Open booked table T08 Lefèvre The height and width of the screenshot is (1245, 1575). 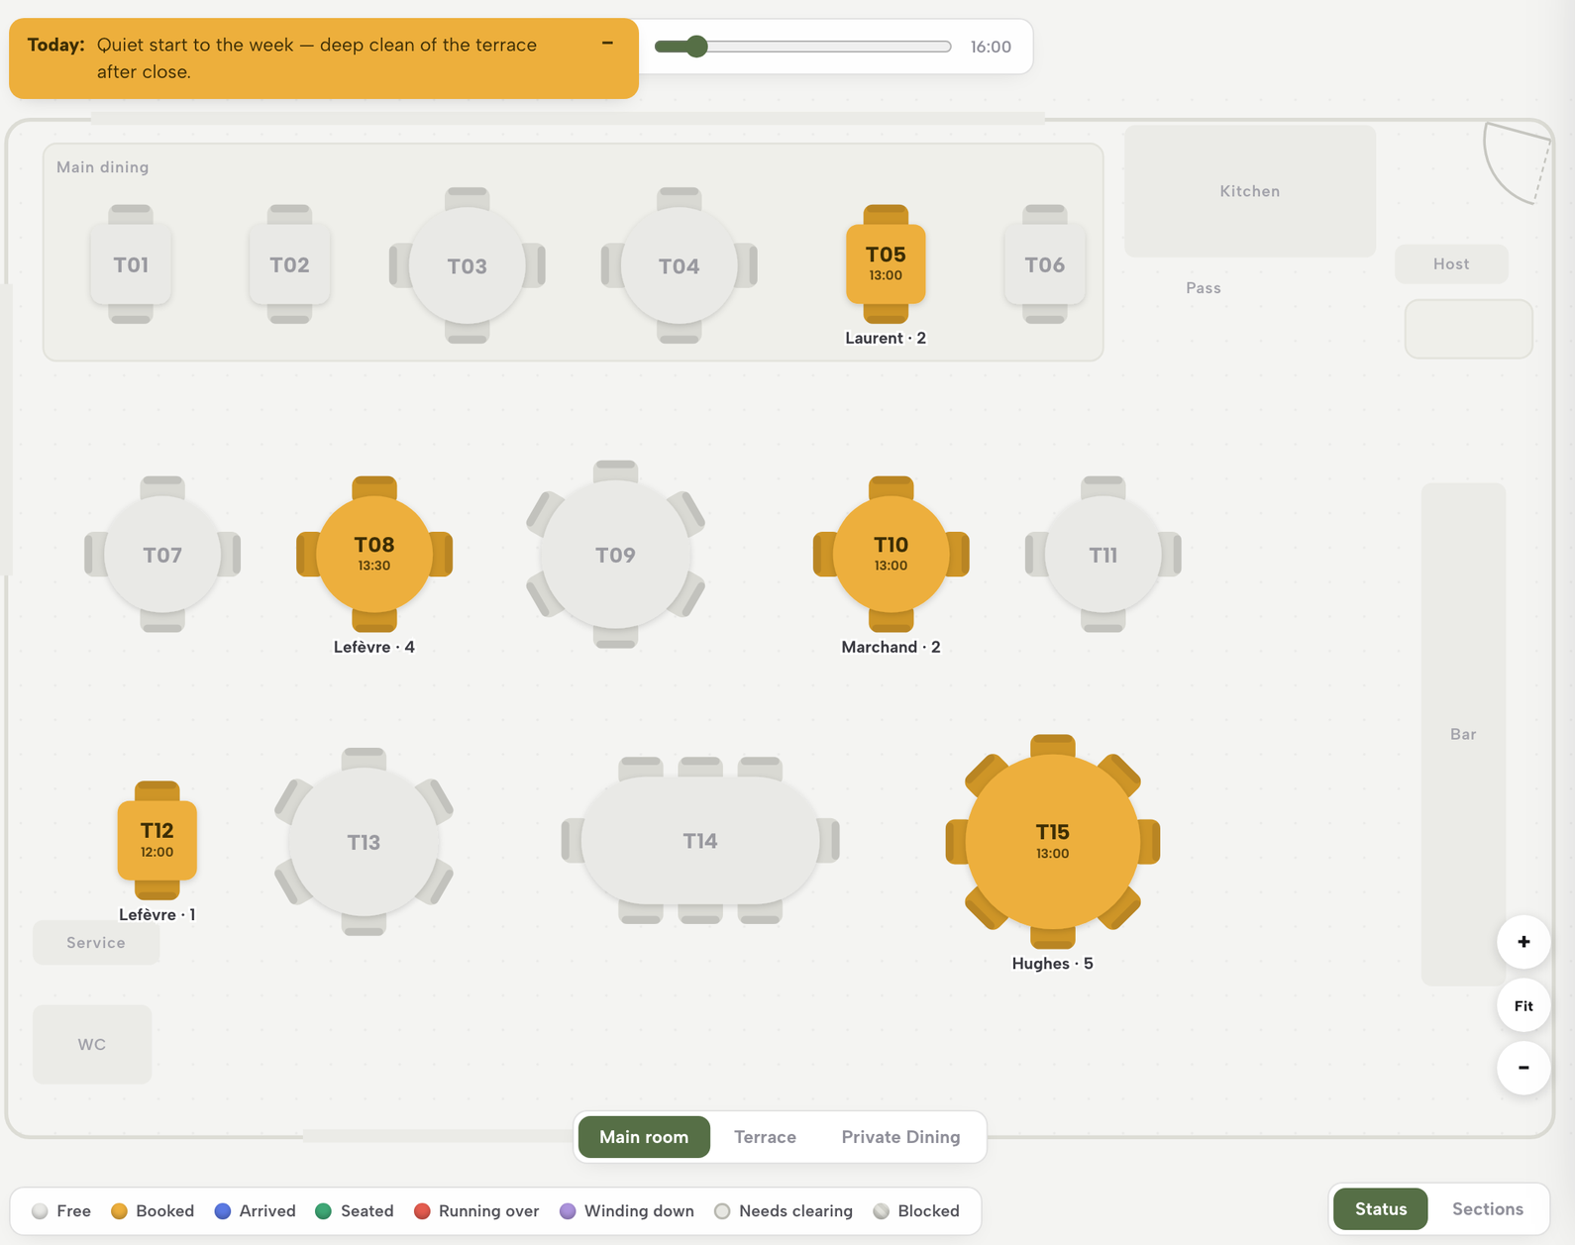(x=374, y=555)
